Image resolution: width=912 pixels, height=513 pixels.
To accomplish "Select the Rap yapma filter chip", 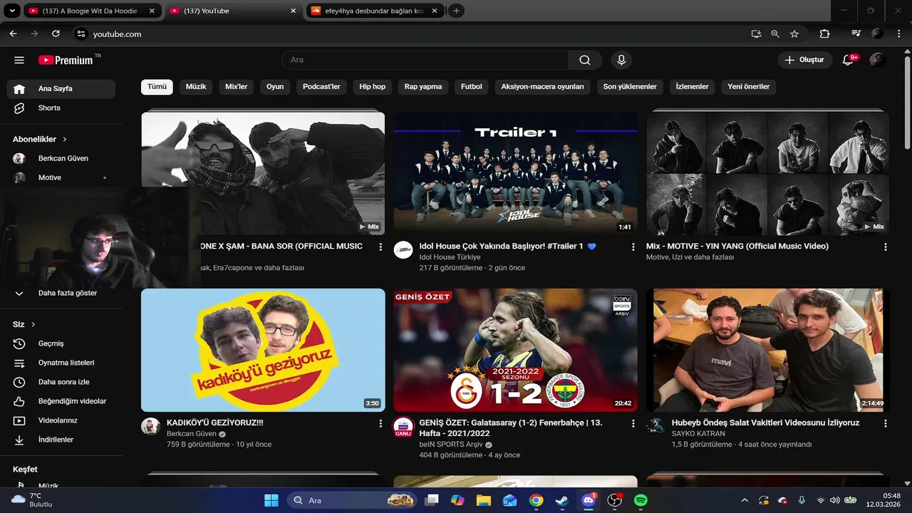I will [423, 86].
